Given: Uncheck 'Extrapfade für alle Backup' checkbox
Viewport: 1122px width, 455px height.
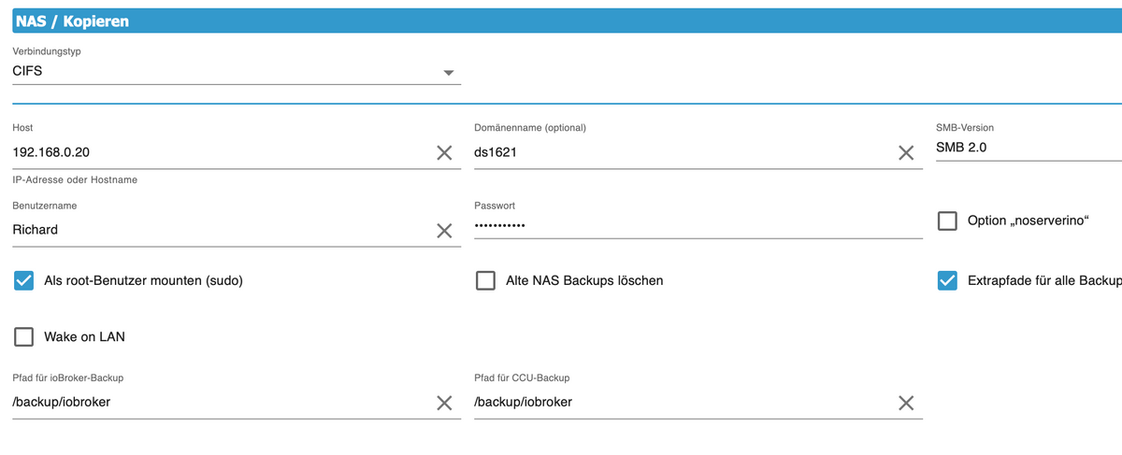Looking at the screenshot, I should 947,280.
